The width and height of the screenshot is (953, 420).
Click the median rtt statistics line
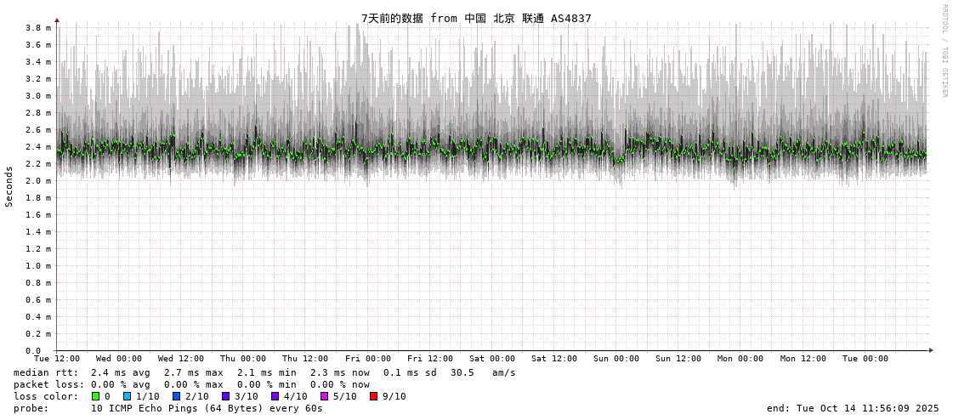(x=264, y=372)
